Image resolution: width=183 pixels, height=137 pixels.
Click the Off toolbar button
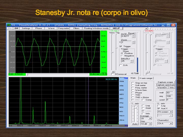point(17,28)
